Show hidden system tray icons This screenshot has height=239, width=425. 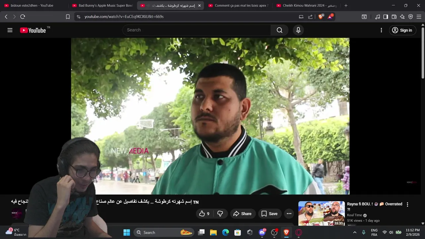pyautogui.click(x=354, y=232)
